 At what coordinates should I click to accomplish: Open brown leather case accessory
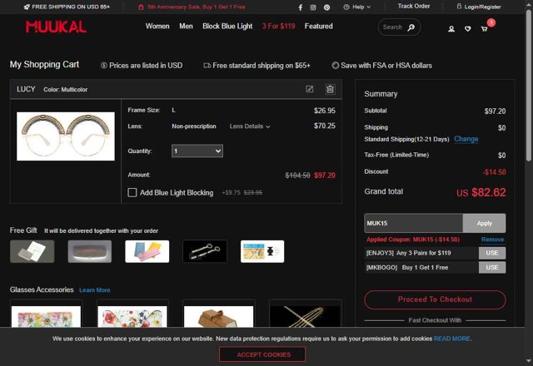pyautogui.click(x=218, y=316)
